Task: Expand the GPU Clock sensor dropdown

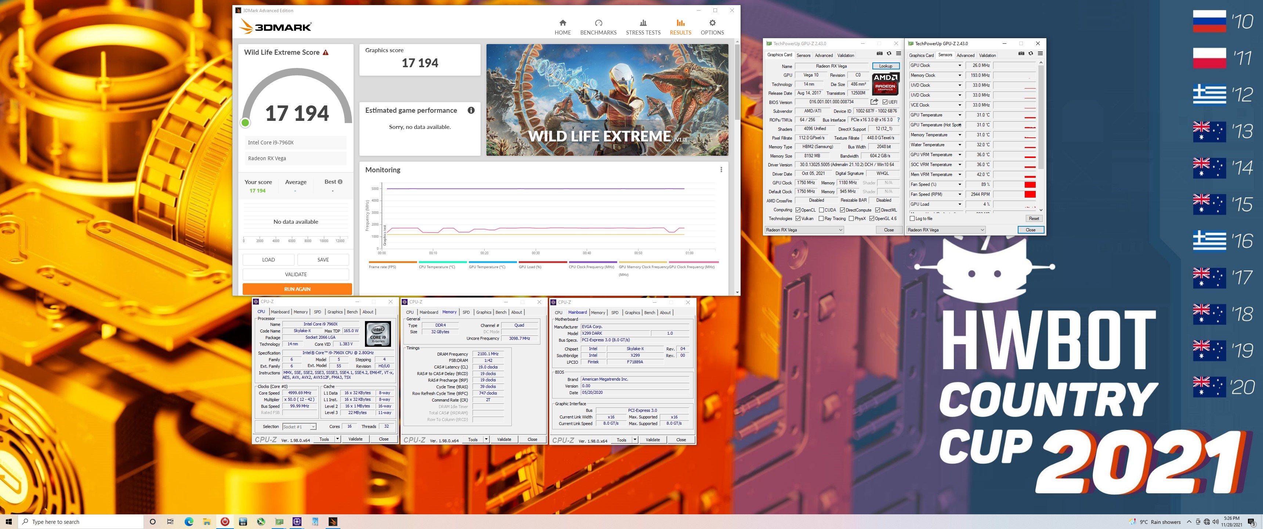Action: [x=960, y=65]
